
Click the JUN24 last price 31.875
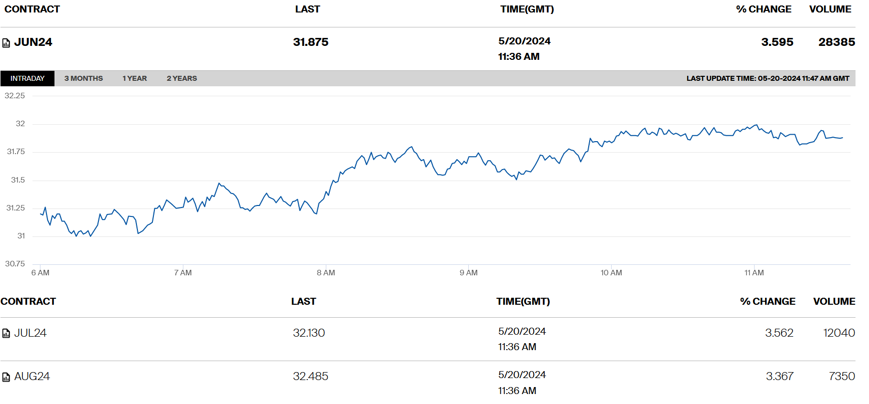[311, 42]
